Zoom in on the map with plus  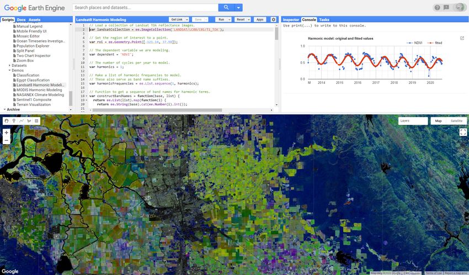pos(6,133)
